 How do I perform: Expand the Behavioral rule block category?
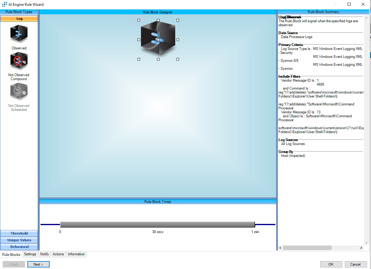(x=19, y=247)
